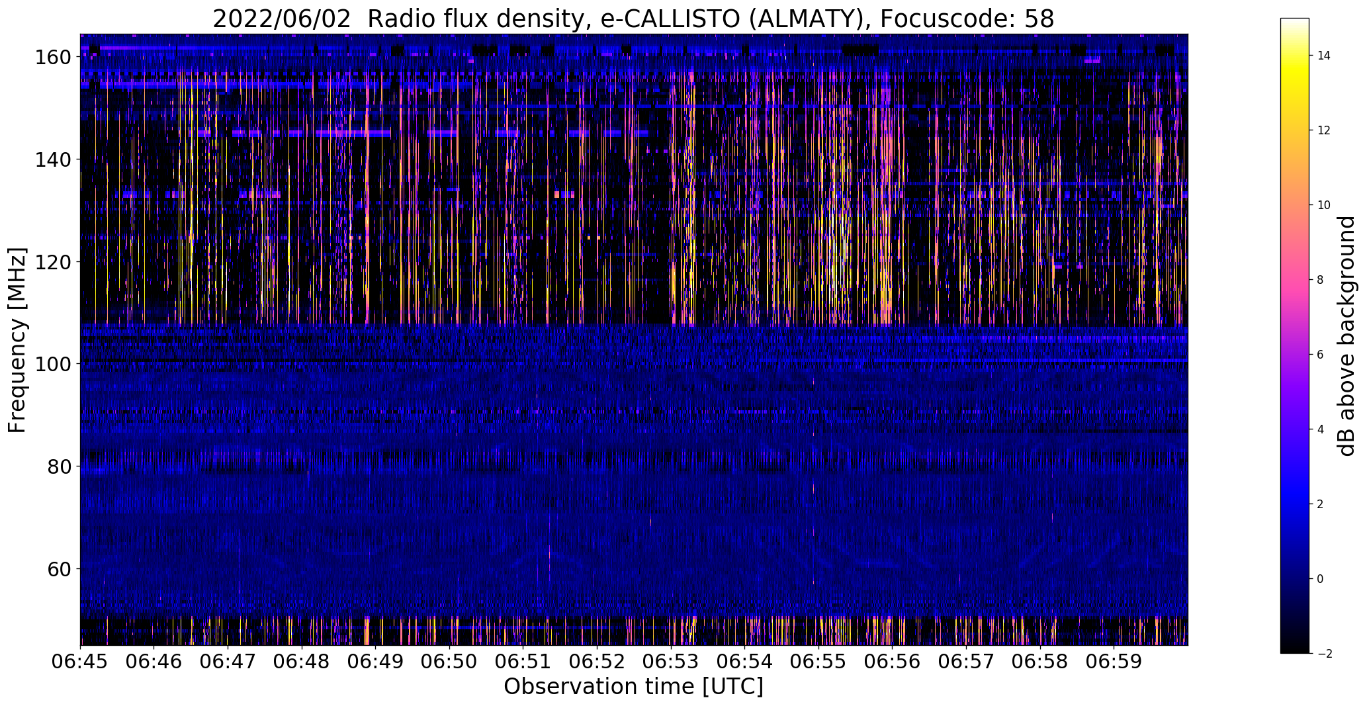Click the 06:50 time tick label
The width and height of the screenshot is (1367, 706).
point(450,661)
